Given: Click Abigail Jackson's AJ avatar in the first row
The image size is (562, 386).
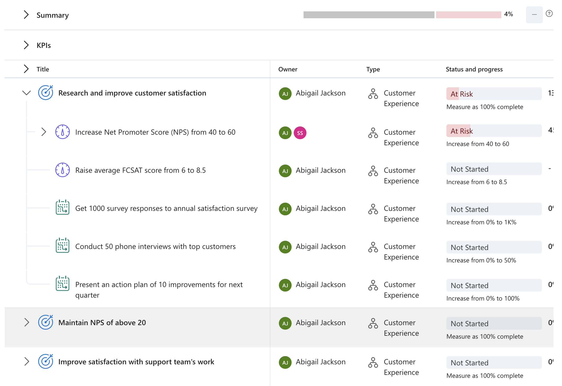Looking at the screenshot, I should click(x=285, y=94).
